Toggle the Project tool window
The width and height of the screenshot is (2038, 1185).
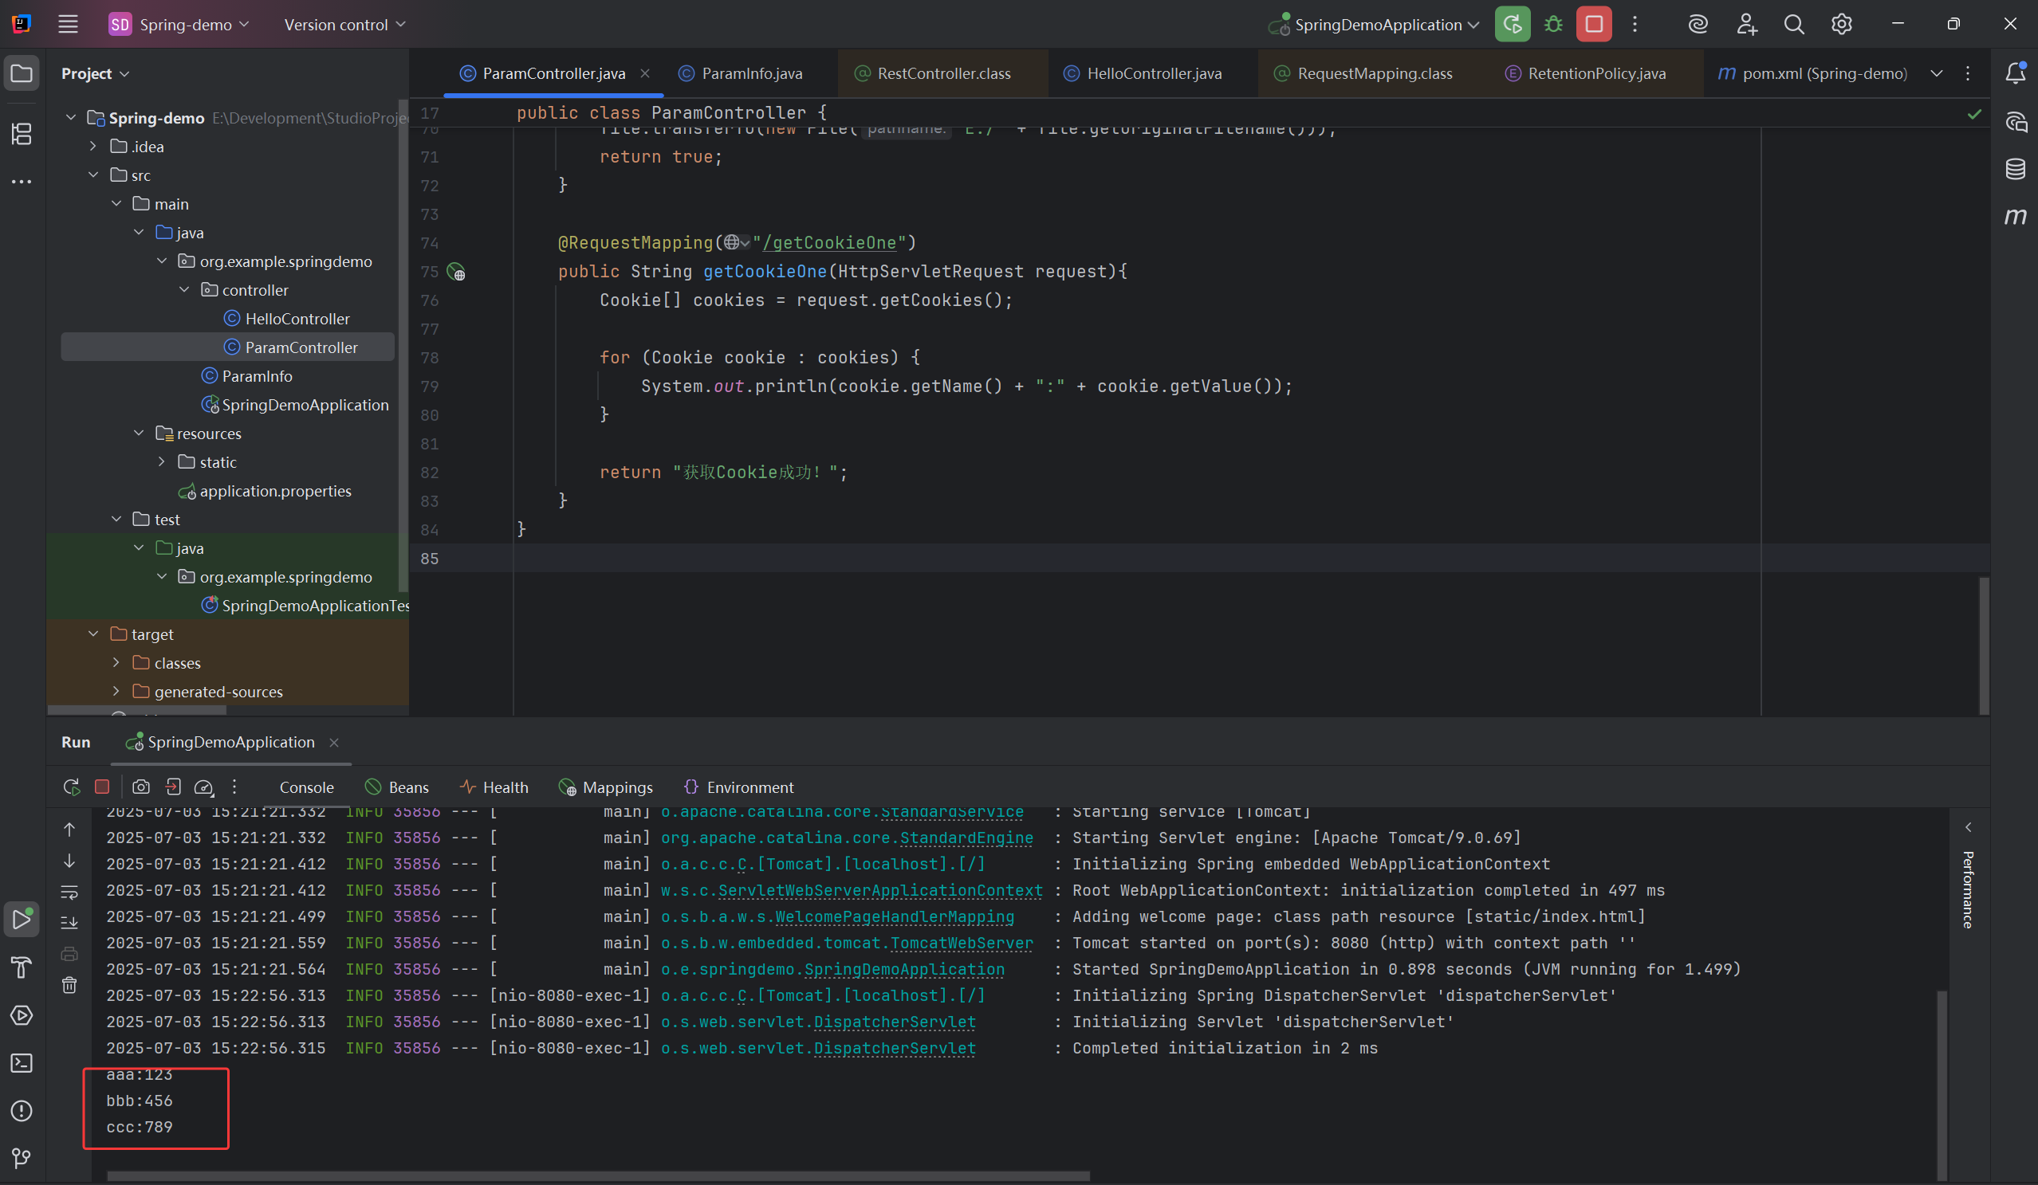(x=22, y=73)
